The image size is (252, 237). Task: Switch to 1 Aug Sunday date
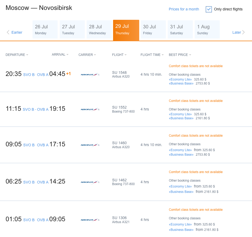coord(207,29)
